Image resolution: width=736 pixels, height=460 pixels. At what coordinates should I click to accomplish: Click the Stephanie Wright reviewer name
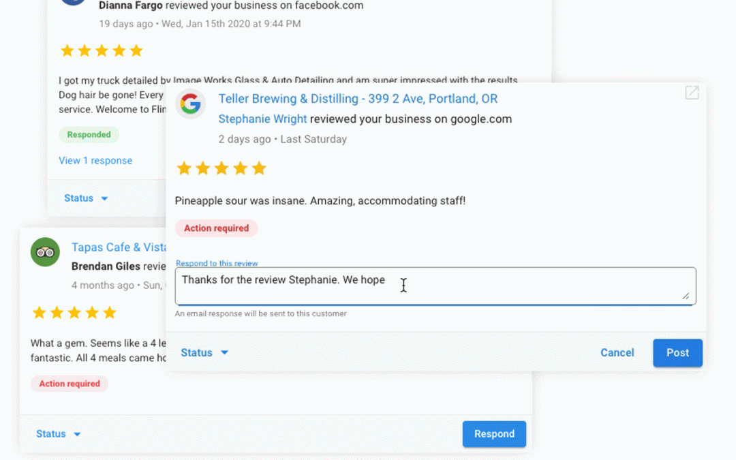click(x=262, y=119)
